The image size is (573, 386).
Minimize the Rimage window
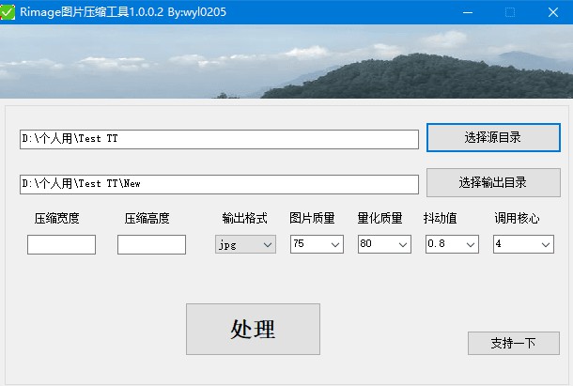[x=466, y=12]
